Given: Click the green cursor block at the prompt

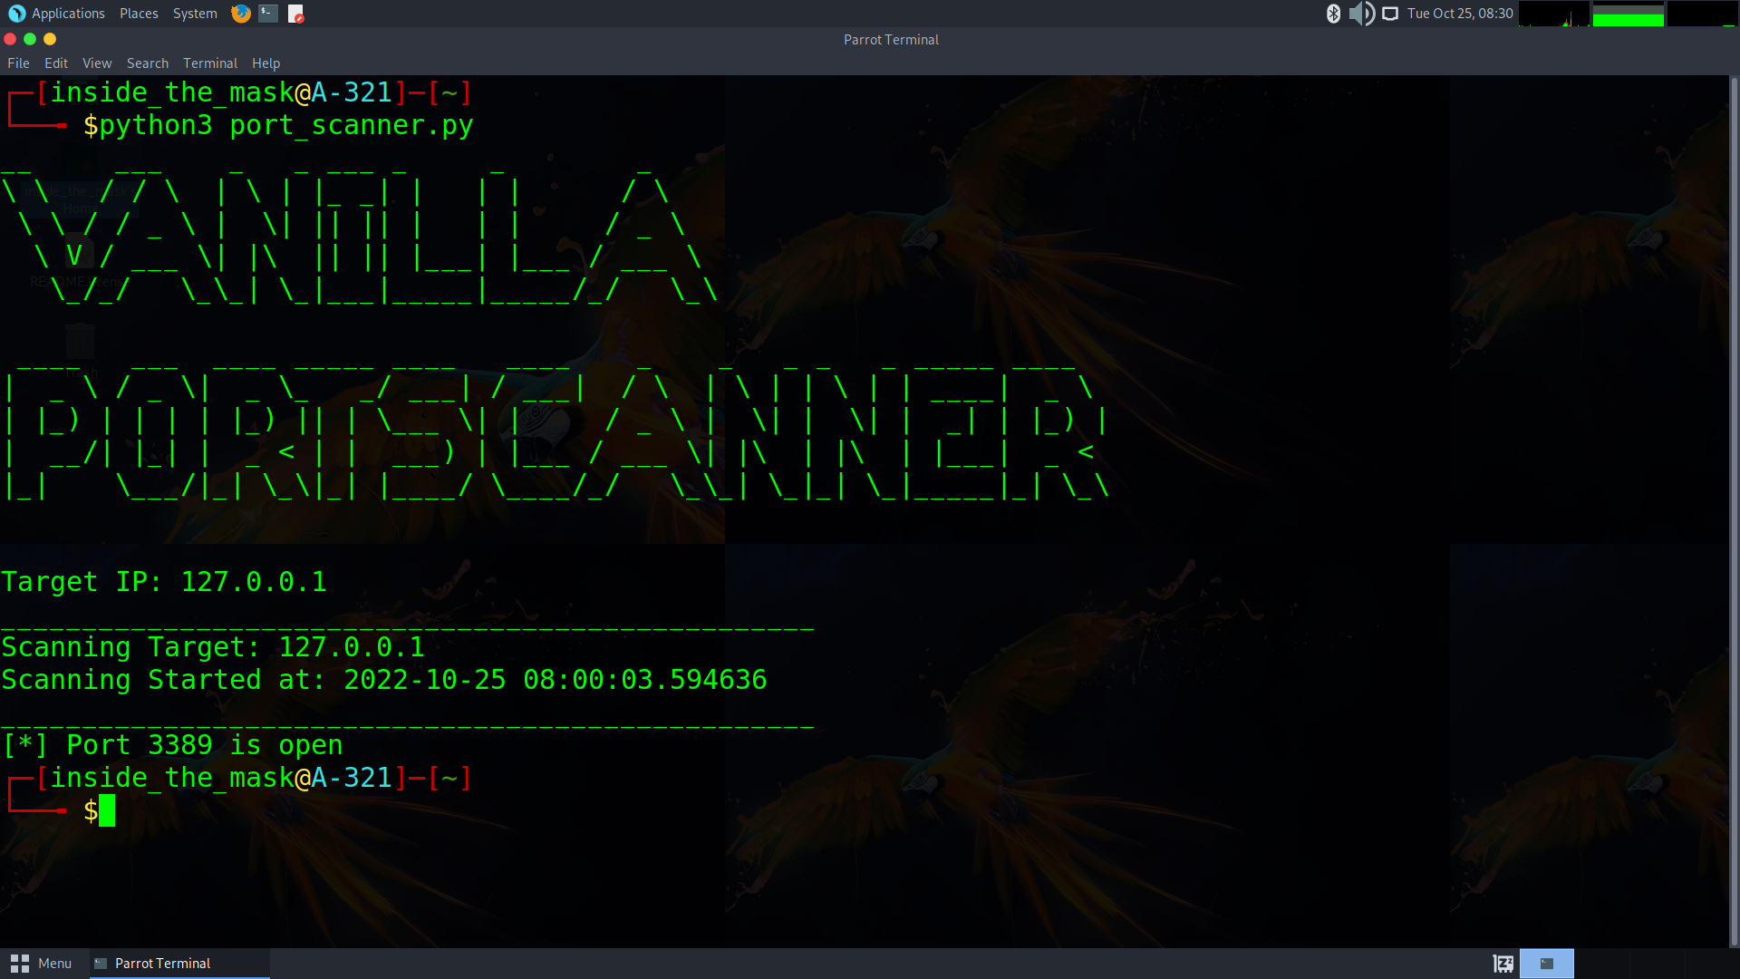Looking at the screenshot, I should [107, 810].
